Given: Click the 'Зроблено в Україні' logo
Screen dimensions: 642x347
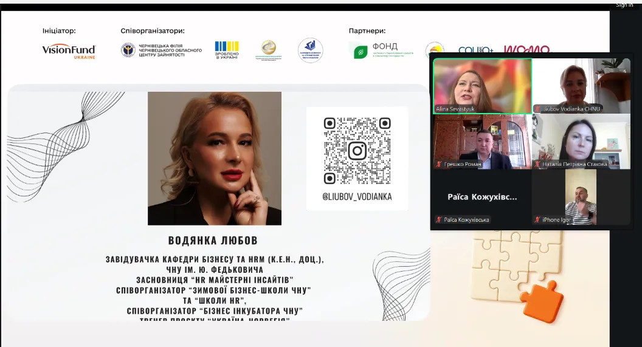Looking at the screenshot, I should click(x=226, y=50).
